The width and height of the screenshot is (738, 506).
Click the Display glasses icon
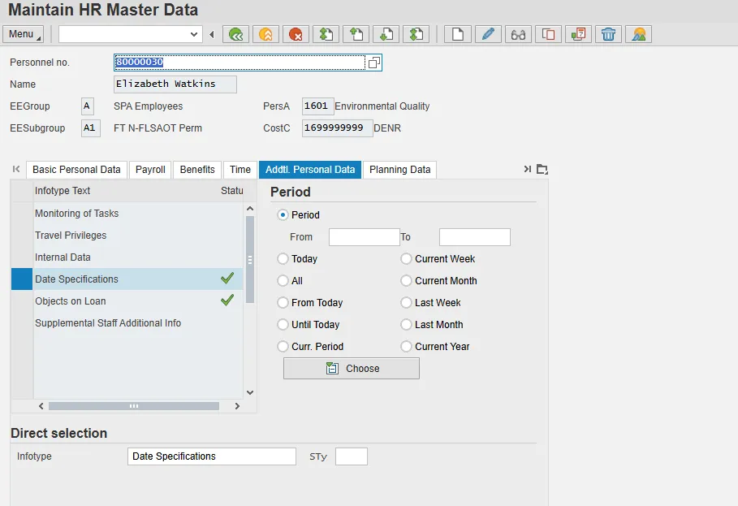(x=517, y=34)
